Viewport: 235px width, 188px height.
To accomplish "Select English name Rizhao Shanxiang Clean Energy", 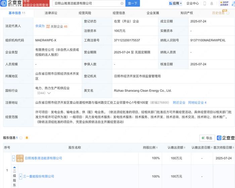I will click(x=143, y=90).
